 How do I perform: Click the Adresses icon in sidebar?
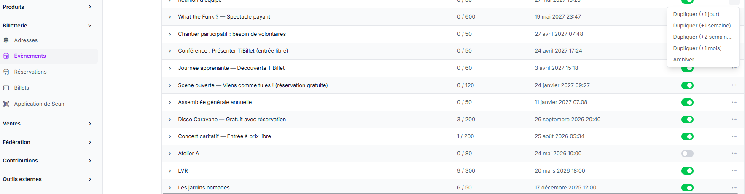click(6, 40)
